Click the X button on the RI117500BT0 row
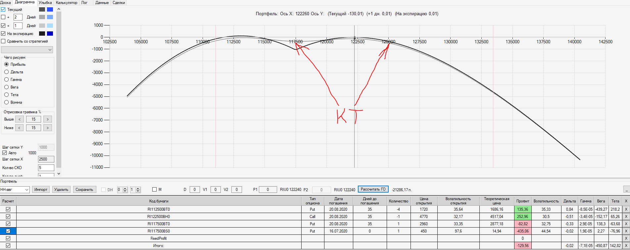The width and height of the screenshot is (630, 250). (626, 224)
